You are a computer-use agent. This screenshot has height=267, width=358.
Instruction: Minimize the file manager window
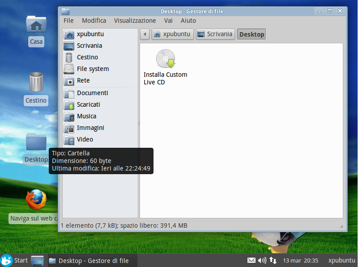[320, 11]
